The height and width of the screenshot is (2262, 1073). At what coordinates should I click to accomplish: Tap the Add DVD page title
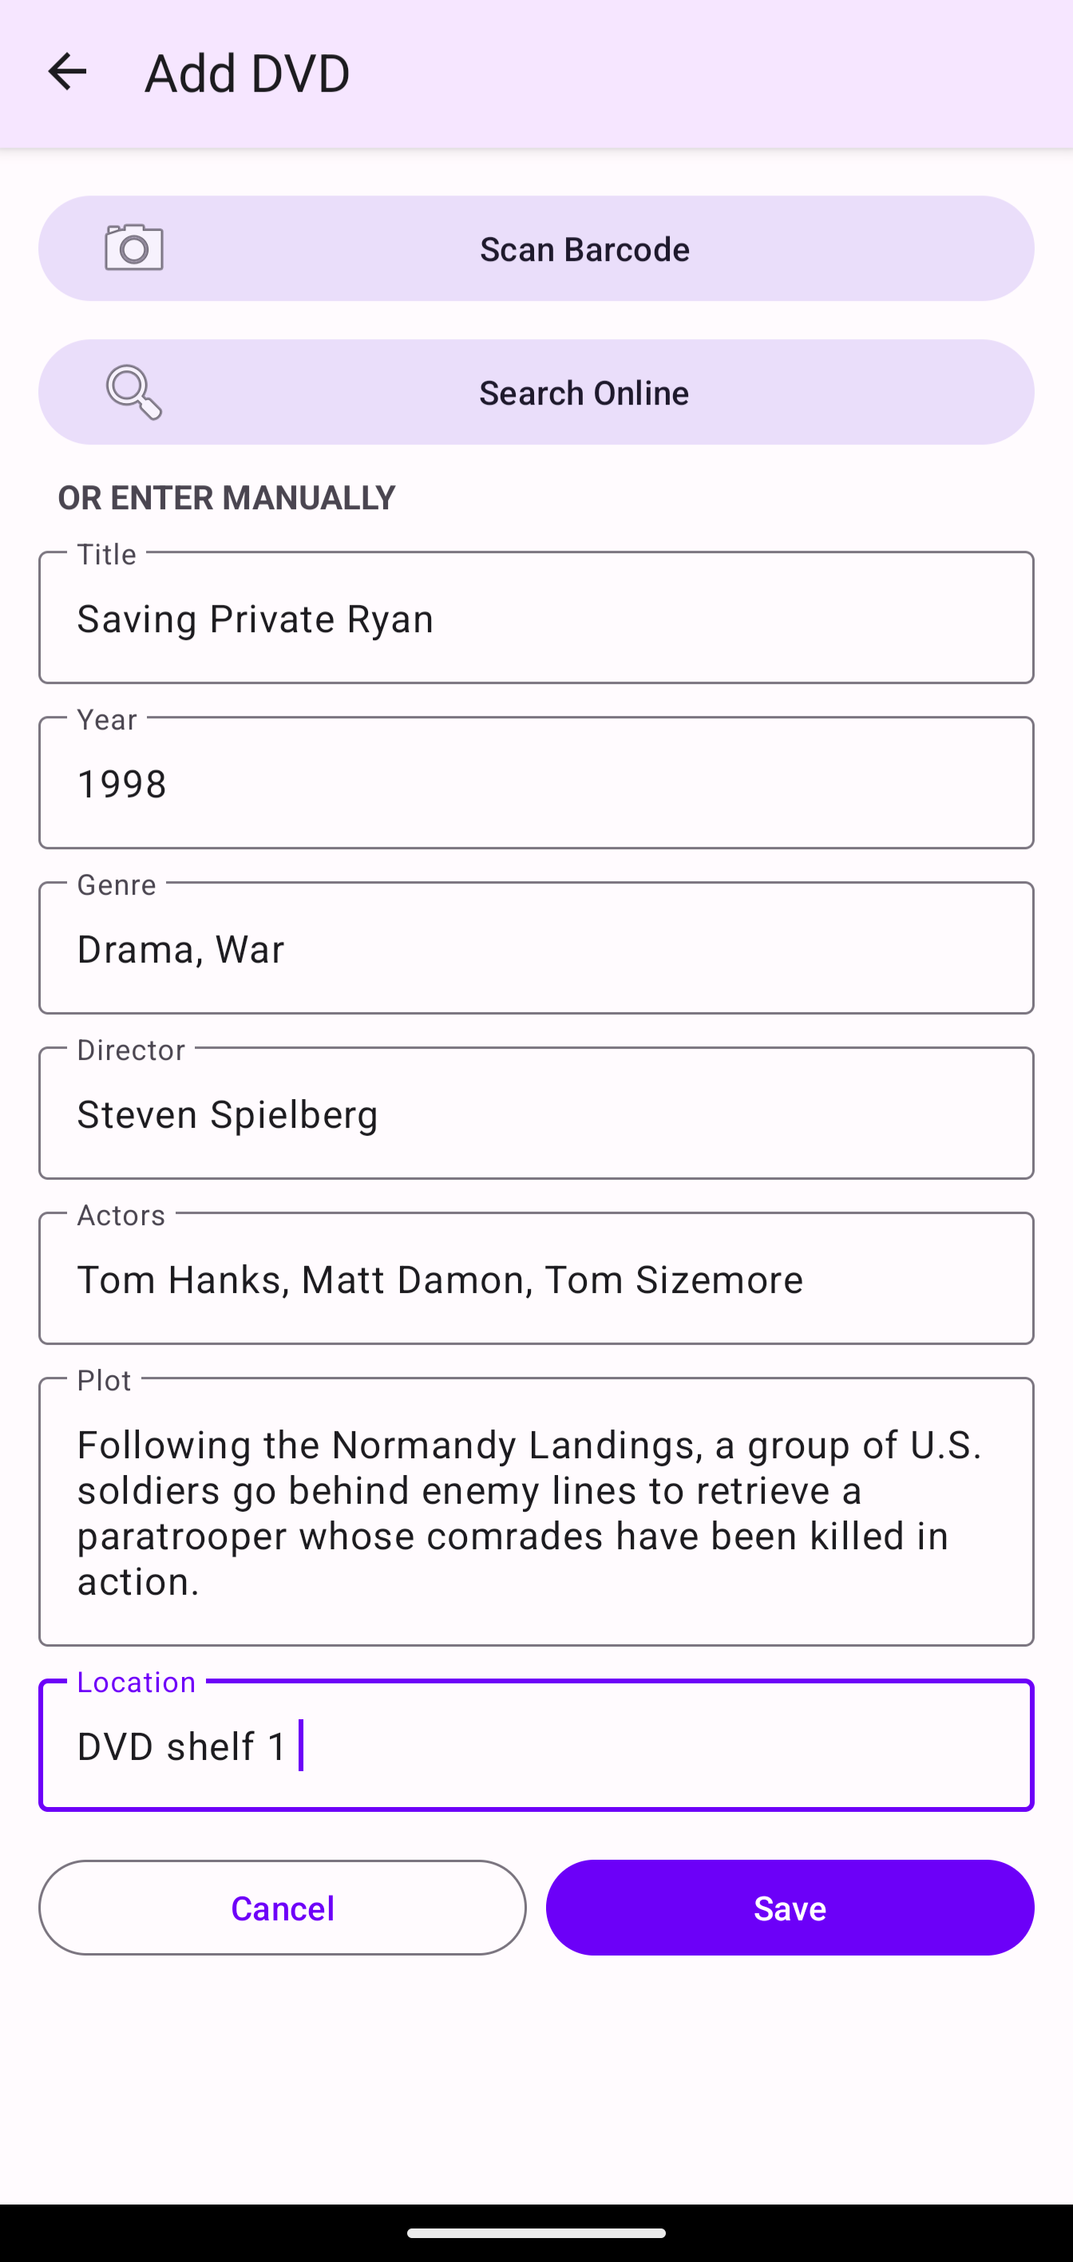tap(247, 73)
